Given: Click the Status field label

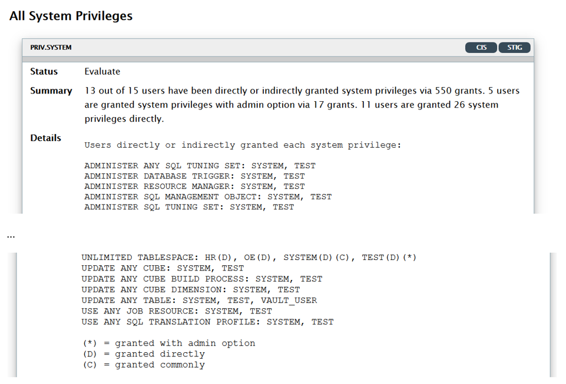Looking at the screenshot, I should [44, 72].
